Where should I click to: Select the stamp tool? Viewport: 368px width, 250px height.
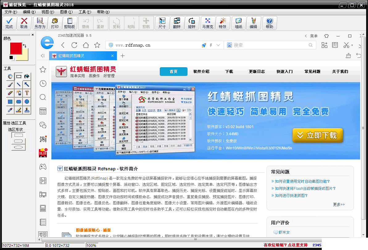click(x=27, y=110)
